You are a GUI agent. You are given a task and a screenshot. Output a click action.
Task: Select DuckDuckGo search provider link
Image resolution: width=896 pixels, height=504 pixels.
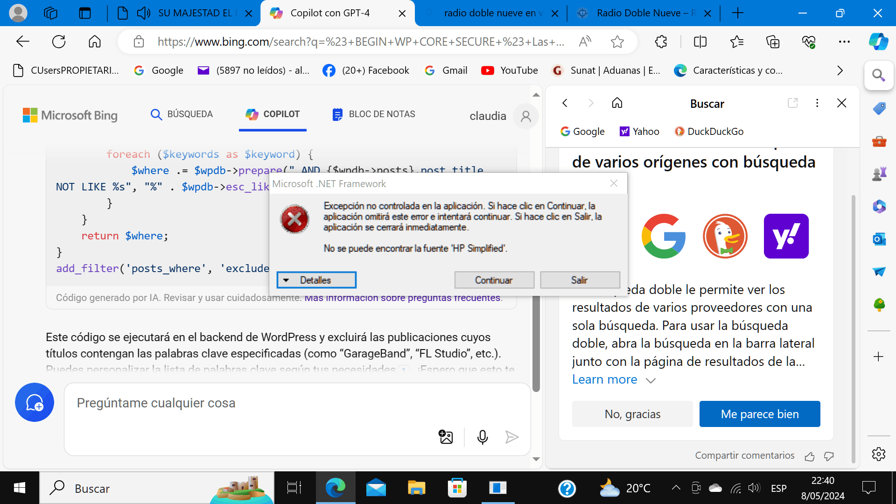pyautogui.click(x=709, y=132)
